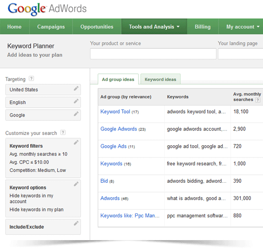
Task: Open the Tools and Analysis dropdown menu
Action: 154,27
